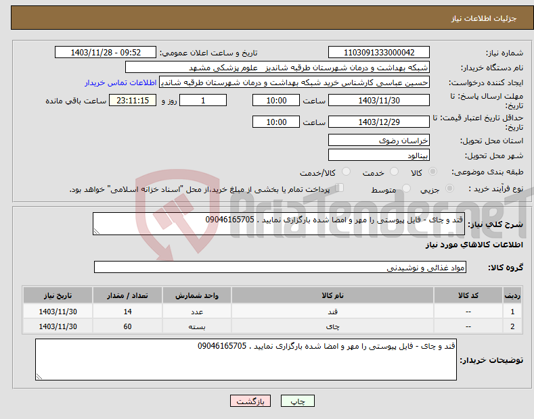Screen dimensions: 534x419
Task: Click the ردیف column header
Action: (x=512, y=295)
